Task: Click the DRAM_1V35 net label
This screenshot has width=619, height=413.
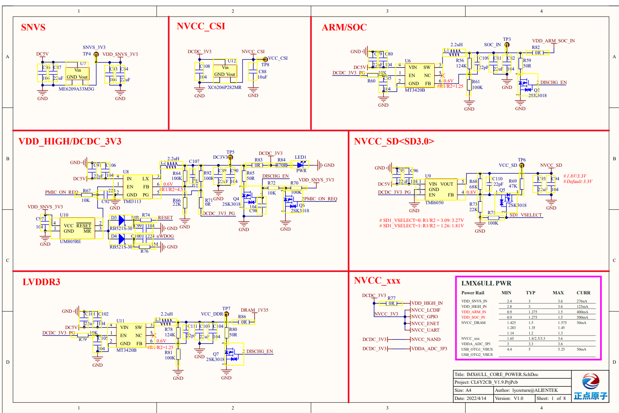Action: click(255, 310)
